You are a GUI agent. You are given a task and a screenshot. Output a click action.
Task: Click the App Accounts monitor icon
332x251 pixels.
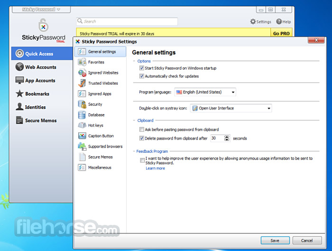pos(19,80)
